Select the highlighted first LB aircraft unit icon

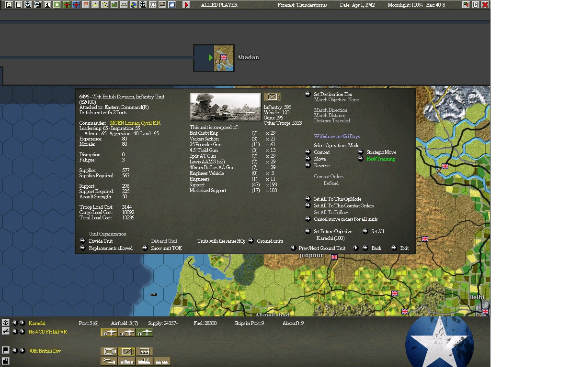(109, 333)
